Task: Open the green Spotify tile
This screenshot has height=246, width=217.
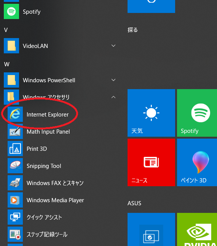Action: click(197, 113)
